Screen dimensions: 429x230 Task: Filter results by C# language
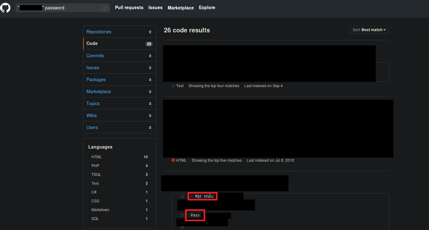point(120,192)
